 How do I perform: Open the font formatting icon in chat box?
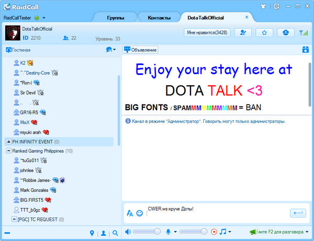(130, 213)
